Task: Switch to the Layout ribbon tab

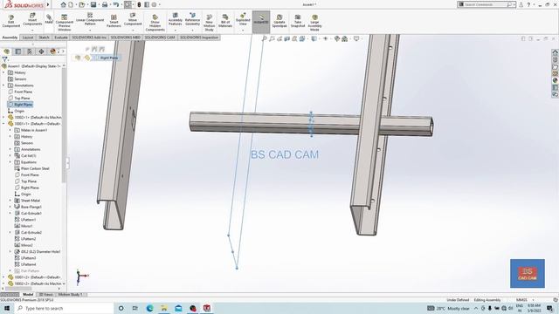Action: click(x=28, y=38)
